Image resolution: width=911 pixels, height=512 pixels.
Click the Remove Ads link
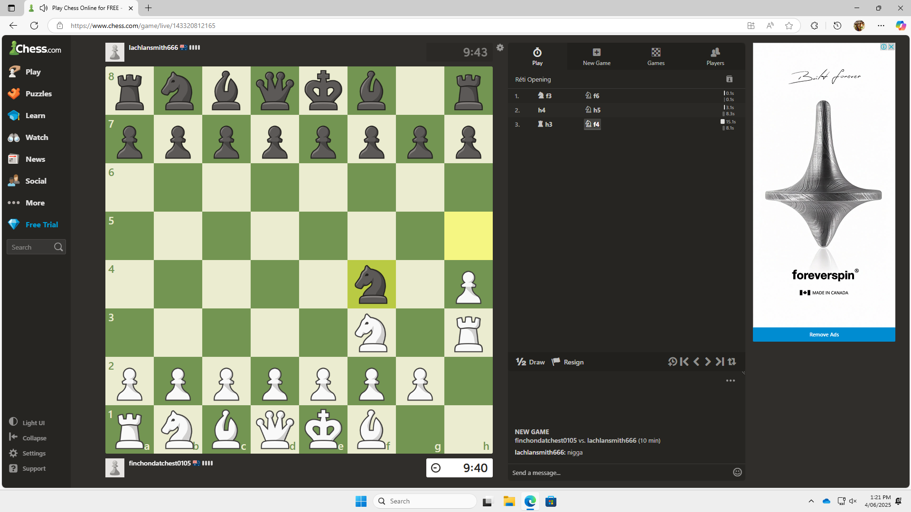coord(824,335)
